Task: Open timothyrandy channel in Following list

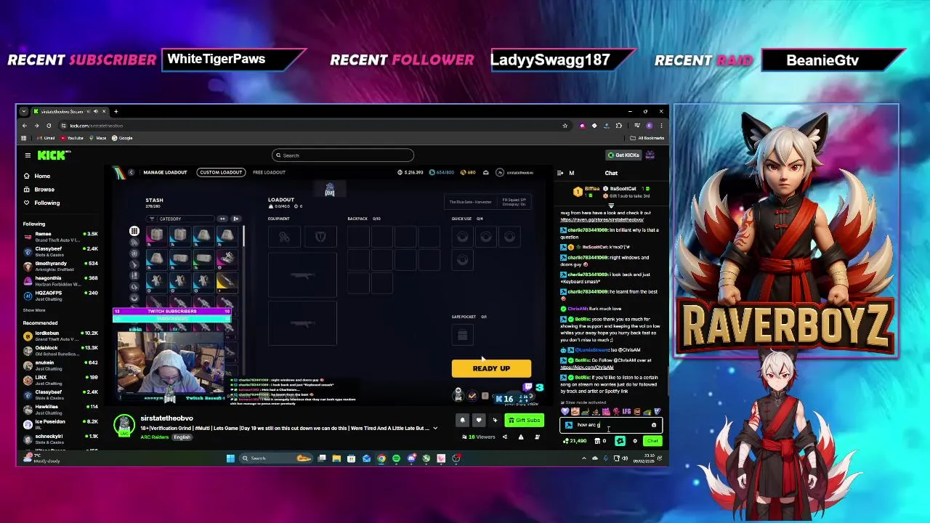Action: coord(61,265)
